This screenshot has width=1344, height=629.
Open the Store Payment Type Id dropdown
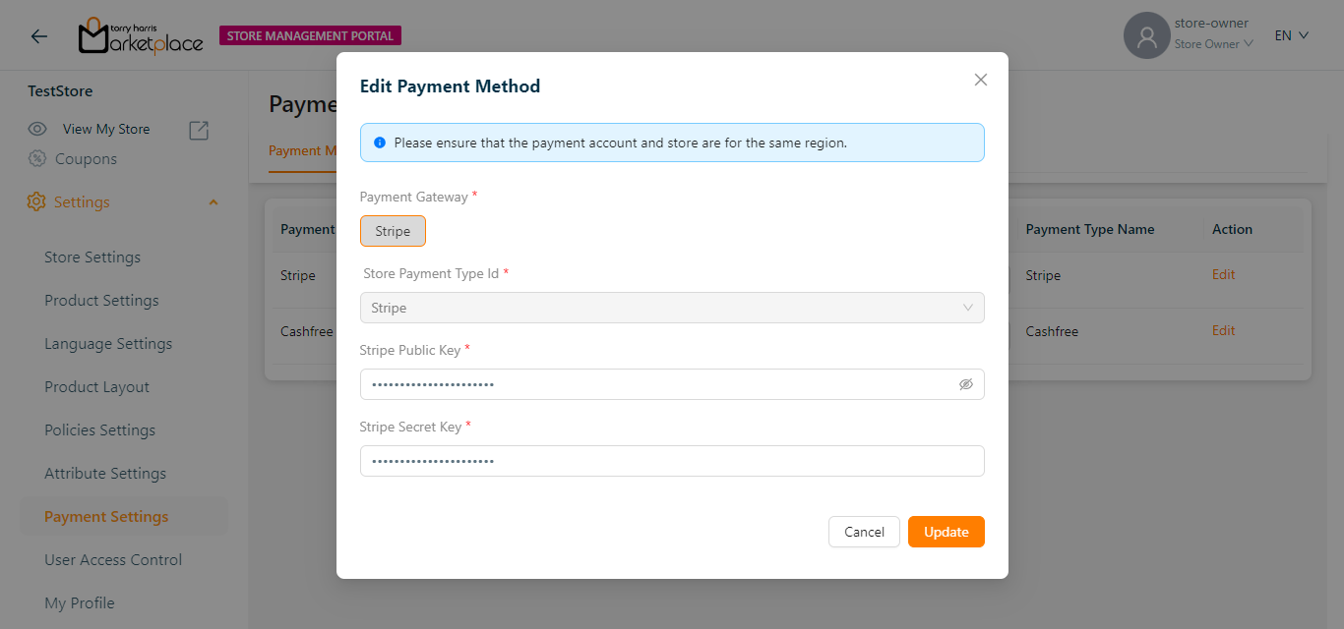point(672,308)
